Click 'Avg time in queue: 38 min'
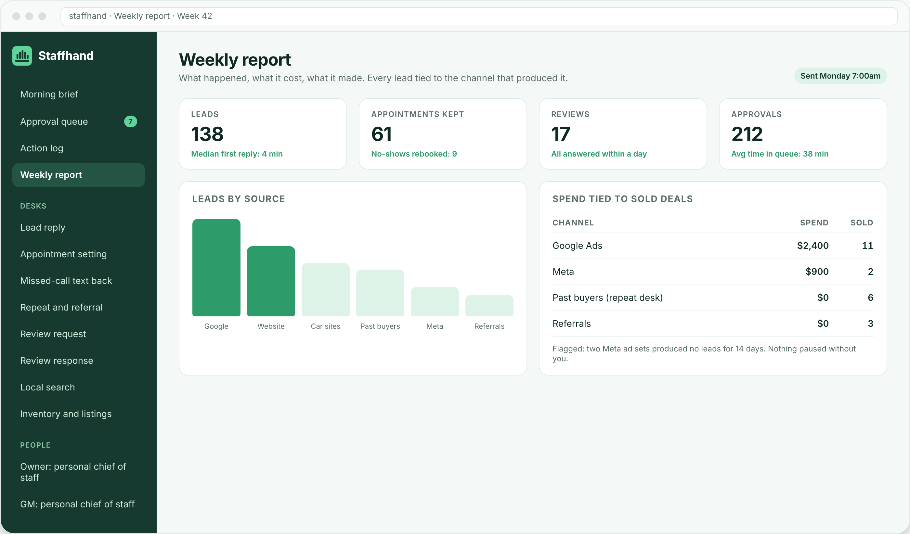The height and width of the screenshot is (534, 910). (x=780, y=154)
